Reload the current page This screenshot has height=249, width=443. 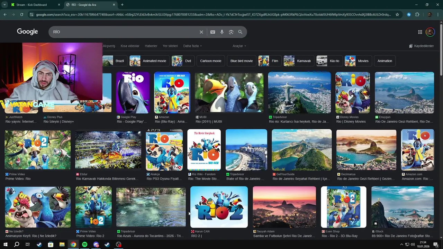coord(21,15)
